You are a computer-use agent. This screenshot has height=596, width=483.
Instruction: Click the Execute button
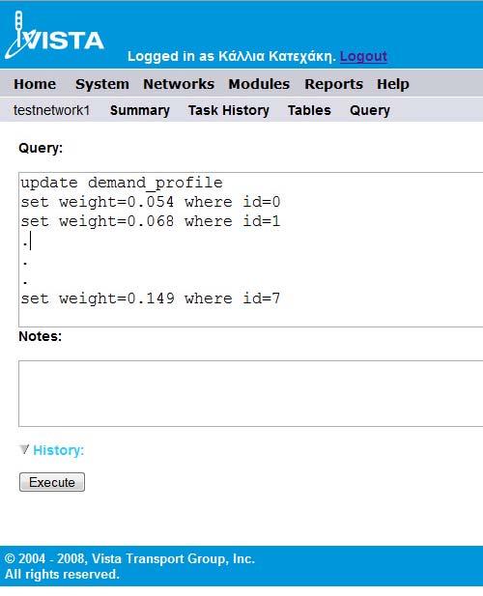(52, 482)
